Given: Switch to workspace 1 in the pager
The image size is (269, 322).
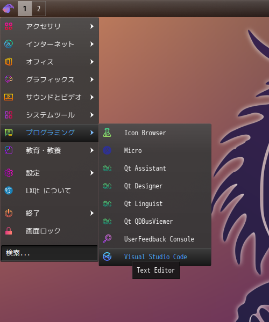Looking at the screenshot, I should 25,9.
